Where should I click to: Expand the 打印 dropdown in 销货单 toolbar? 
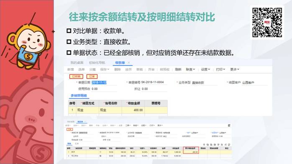(152, 126)
